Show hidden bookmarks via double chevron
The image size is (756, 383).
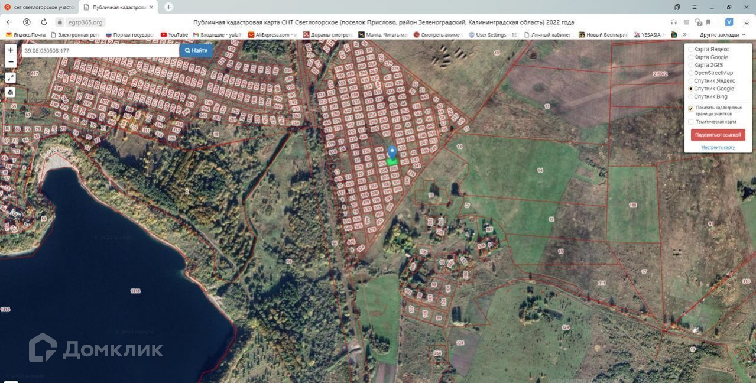pyautogui.click(x=685, y=35)
